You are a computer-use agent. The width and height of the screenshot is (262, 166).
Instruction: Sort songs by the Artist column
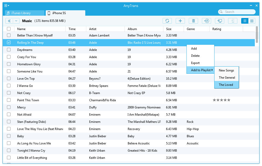(x=105, y=29)
